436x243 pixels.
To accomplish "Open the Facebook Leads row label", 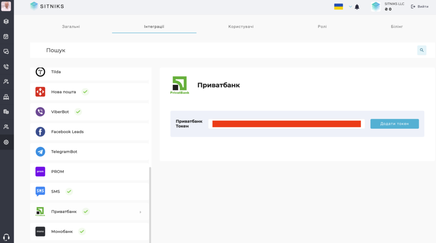I will pos(67,132).
